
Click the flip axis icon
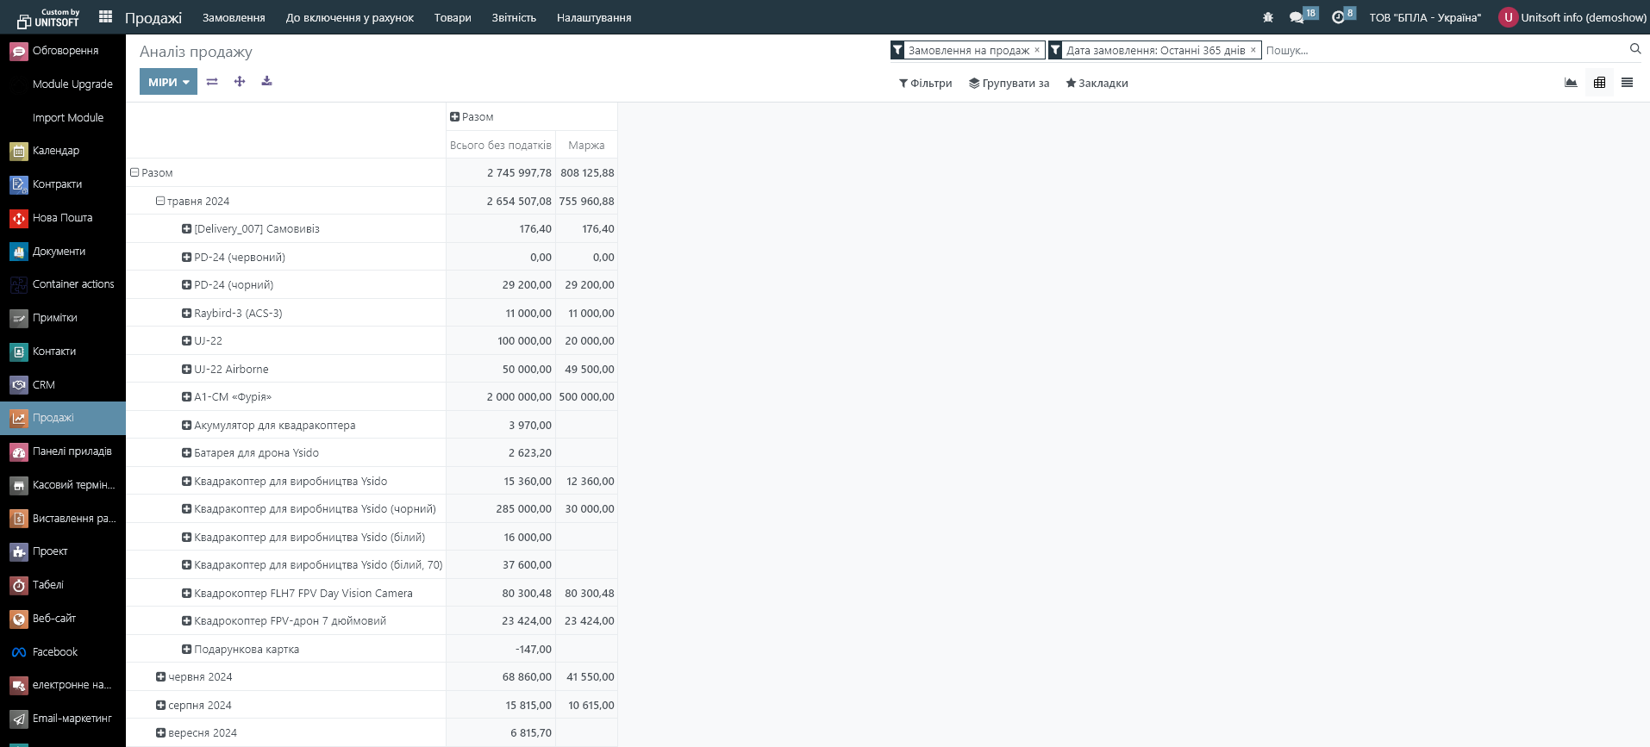(212, 82)
